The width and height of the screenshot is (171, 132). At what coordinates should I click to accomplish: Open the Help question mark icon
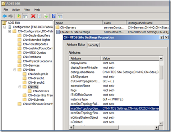pos(54,16)
